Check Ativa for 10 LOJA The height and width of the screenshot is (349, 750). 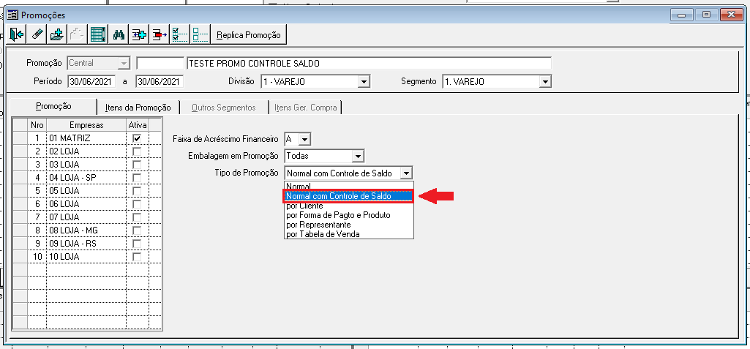[x=138, y=257]
